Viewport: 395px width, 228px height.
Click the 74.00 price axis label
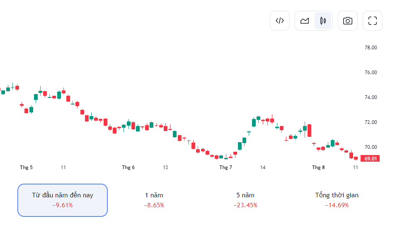click(371, 97)
